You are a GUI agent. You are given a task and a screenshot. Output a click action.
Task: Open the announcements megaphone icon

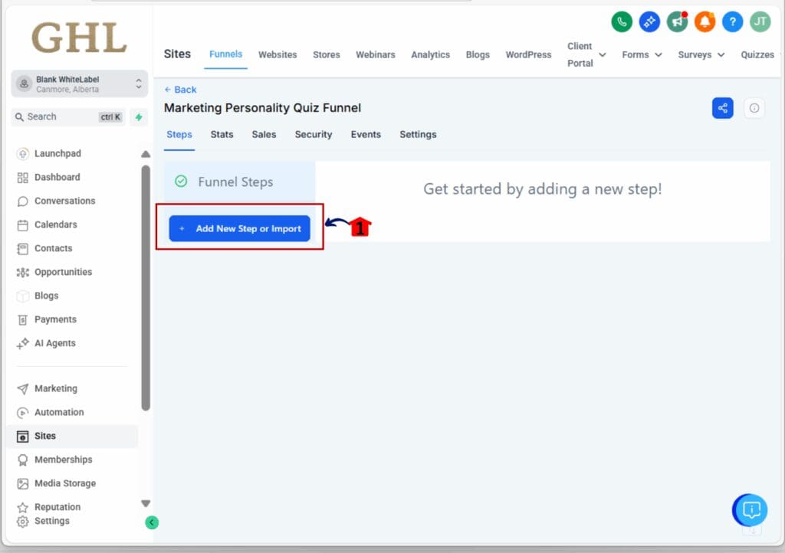(677, 21)
